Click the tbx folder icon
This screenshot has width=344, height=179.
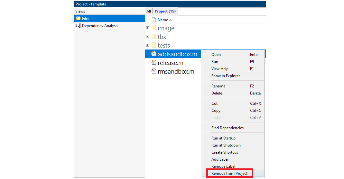point(154,37)
